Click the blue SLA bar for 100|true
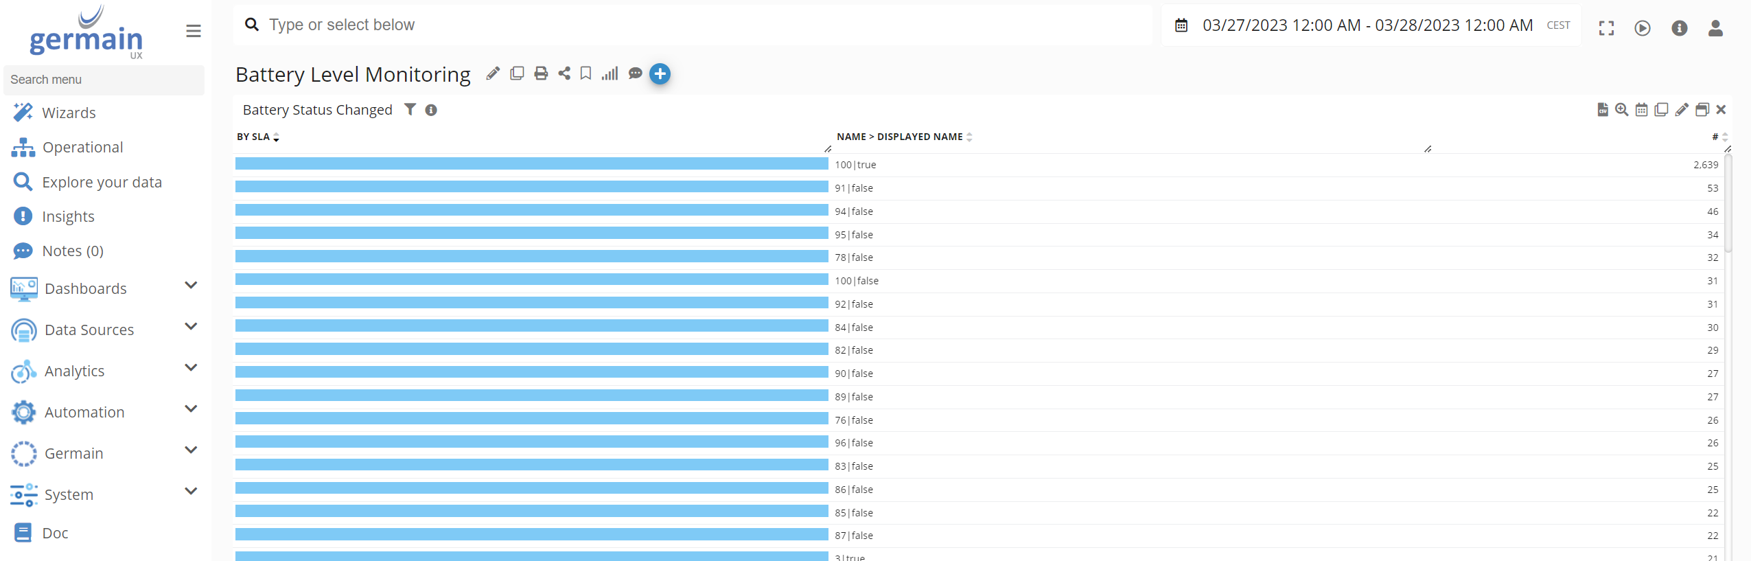The width and height of the screenshot is (1751, 561). [531, 164]
